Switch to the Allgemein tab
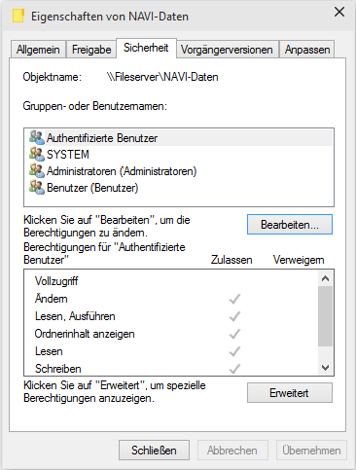The width and height of the screenshot is (356, 470). click(x=38, y=50)
